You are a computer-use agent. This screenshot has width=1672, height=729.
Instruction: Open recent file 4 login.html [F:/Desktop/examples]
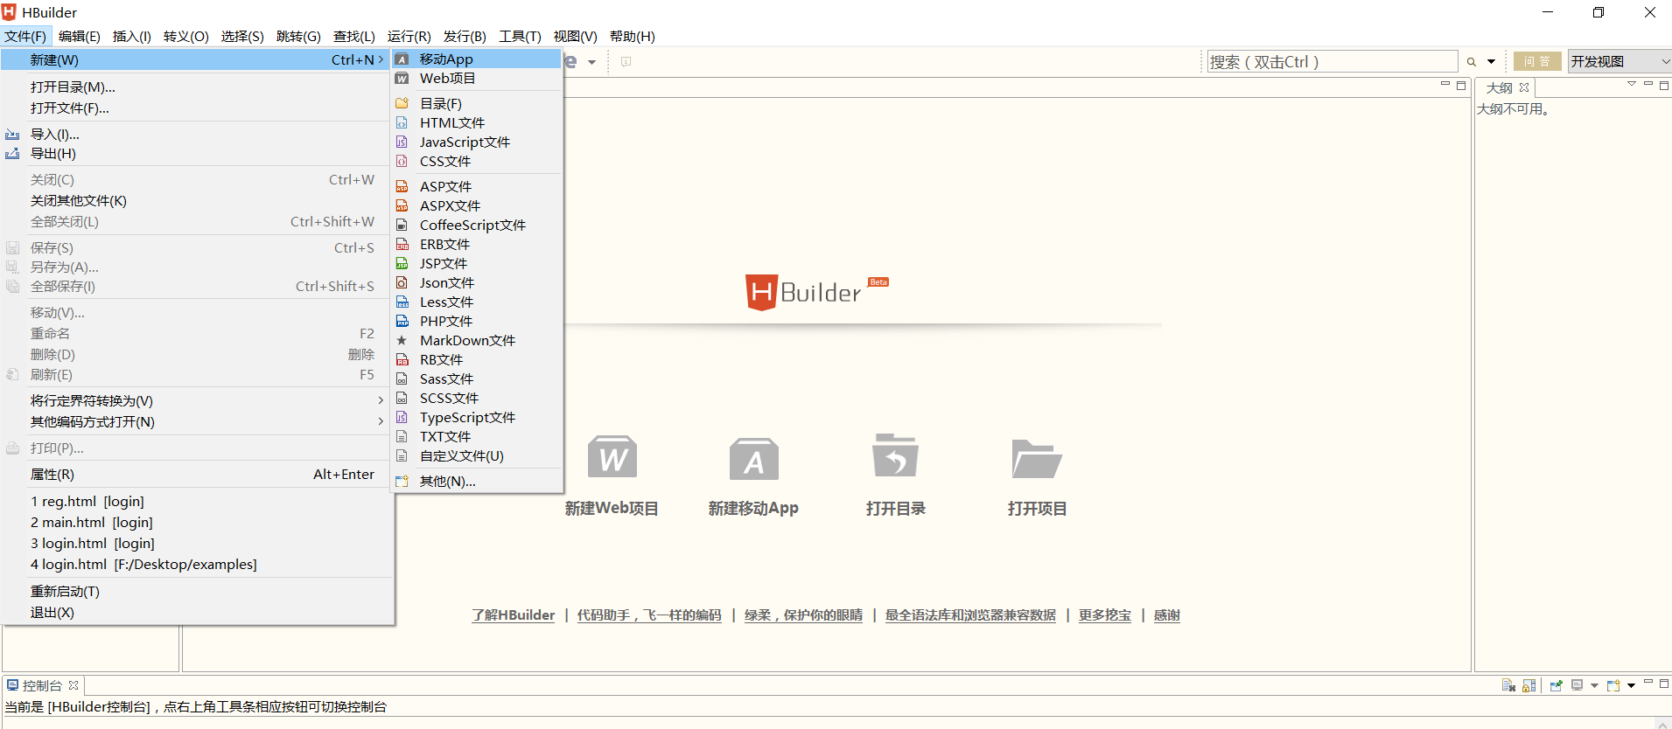pos(197,565)
